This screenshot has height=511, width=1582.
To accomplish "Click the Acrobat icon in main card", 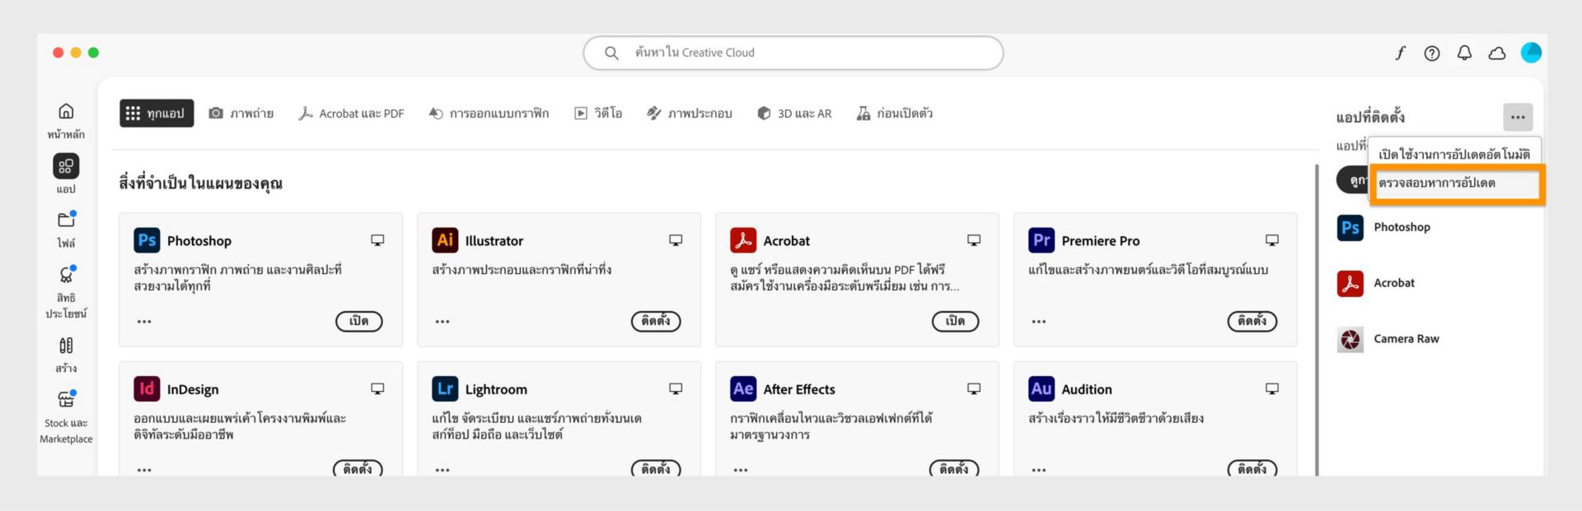I will tap(743, 240).
